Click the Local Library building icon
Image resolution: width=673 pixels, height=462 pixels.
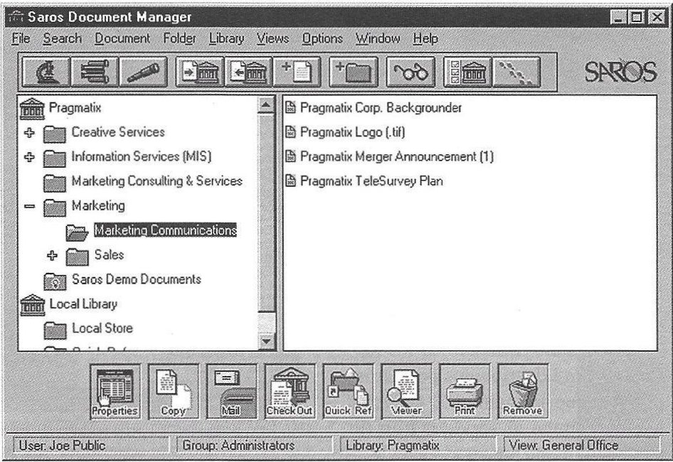pyautogui.click(x=32, y=305)
